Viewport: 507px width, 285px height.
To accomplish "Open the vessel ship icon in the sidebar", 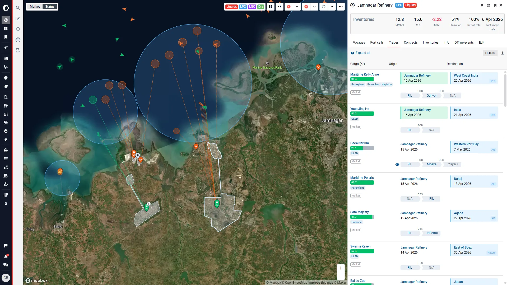I will [x=6, y=150].
